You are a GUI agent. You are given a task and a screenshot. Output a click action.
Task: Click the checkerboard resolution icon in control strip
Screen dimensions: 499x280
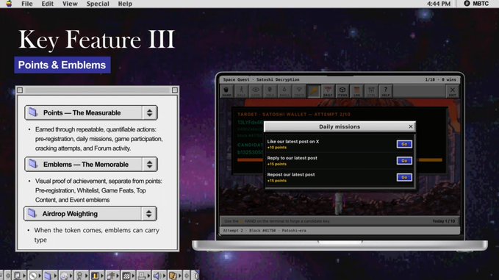[126, 276]
